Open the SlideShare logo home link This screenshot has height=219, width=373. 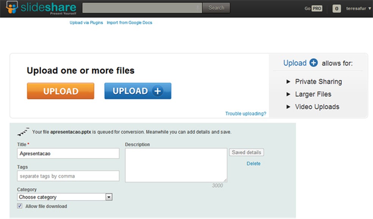(x=41, y=8)
